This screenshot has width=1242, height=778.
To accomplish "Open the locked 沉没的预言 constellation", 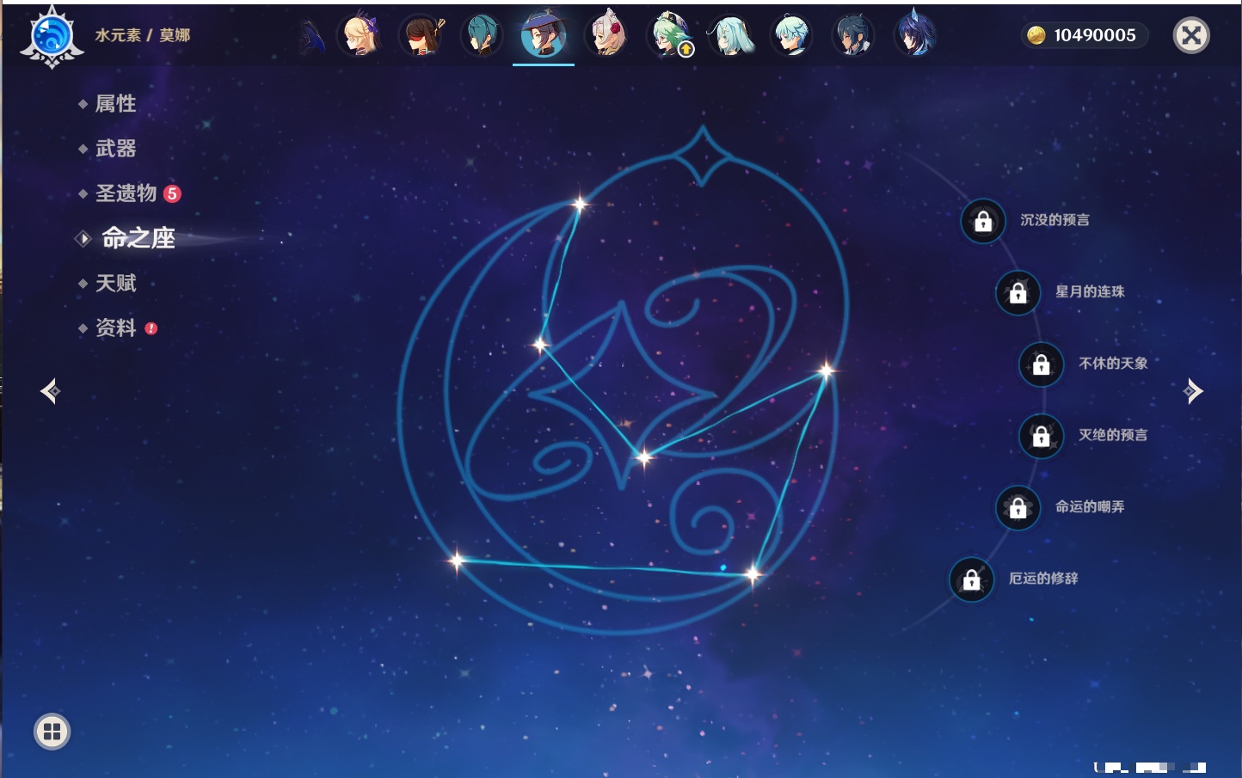I will click(983, 222).
